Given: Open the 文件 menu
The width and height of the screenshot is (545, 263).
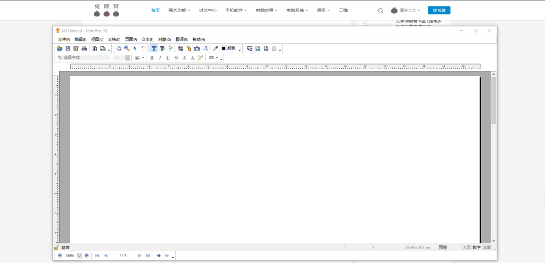Looking at the screenshot, I should click(x=64, y=39).
